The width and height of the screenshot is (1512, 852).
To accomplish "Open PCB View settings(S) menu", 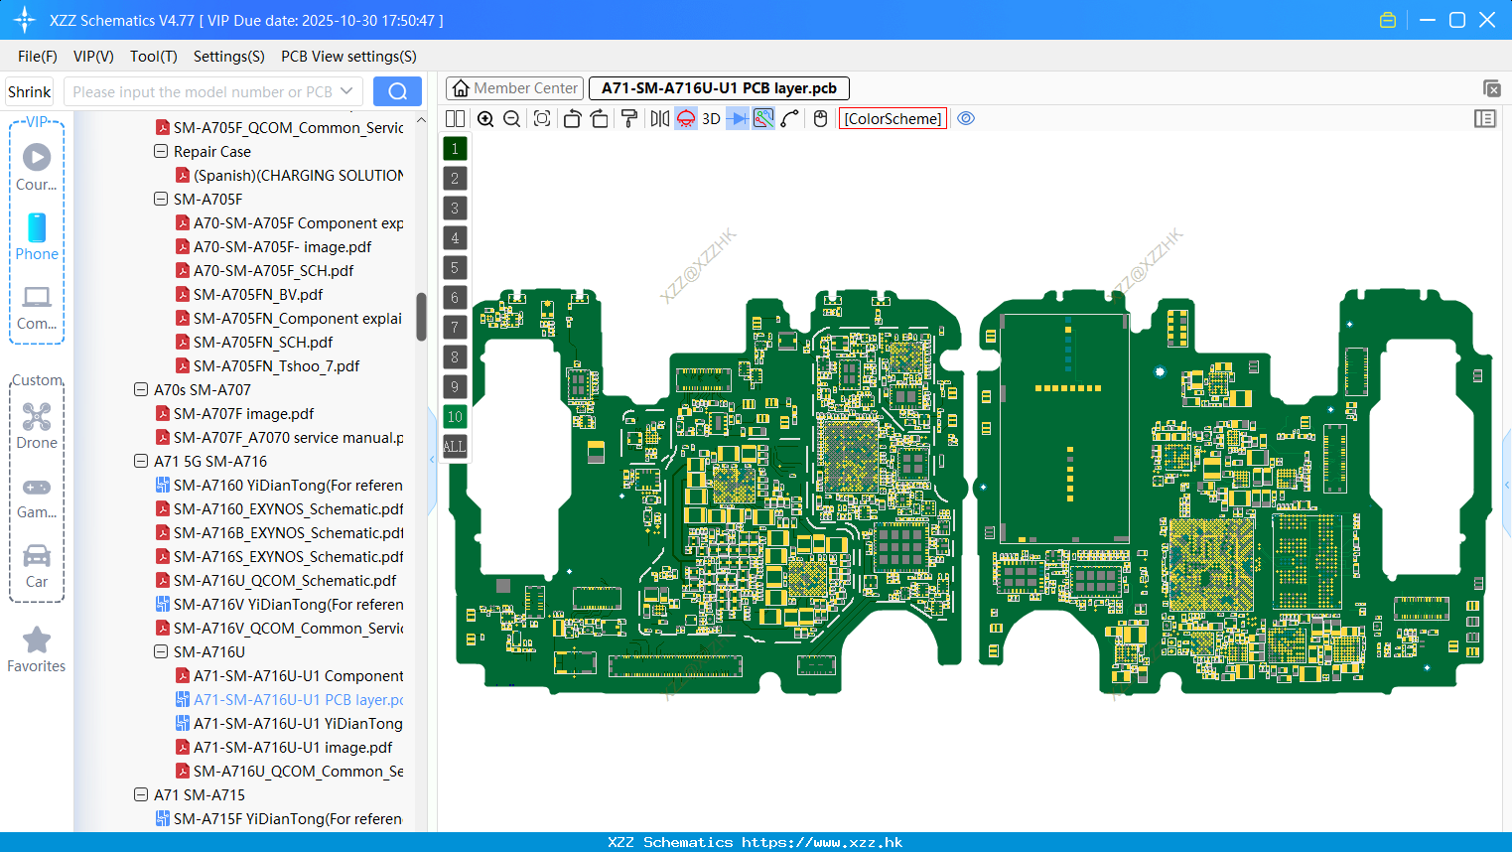I will coord(348,57).
